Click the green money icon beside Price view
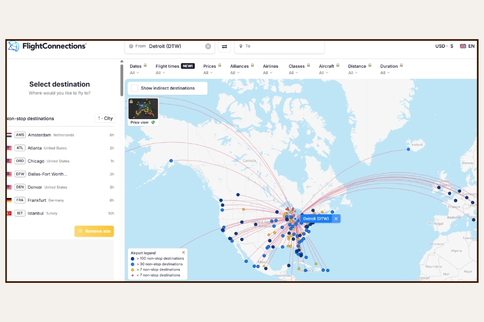Viewport: 484px width, 322px height. (153, 122)
